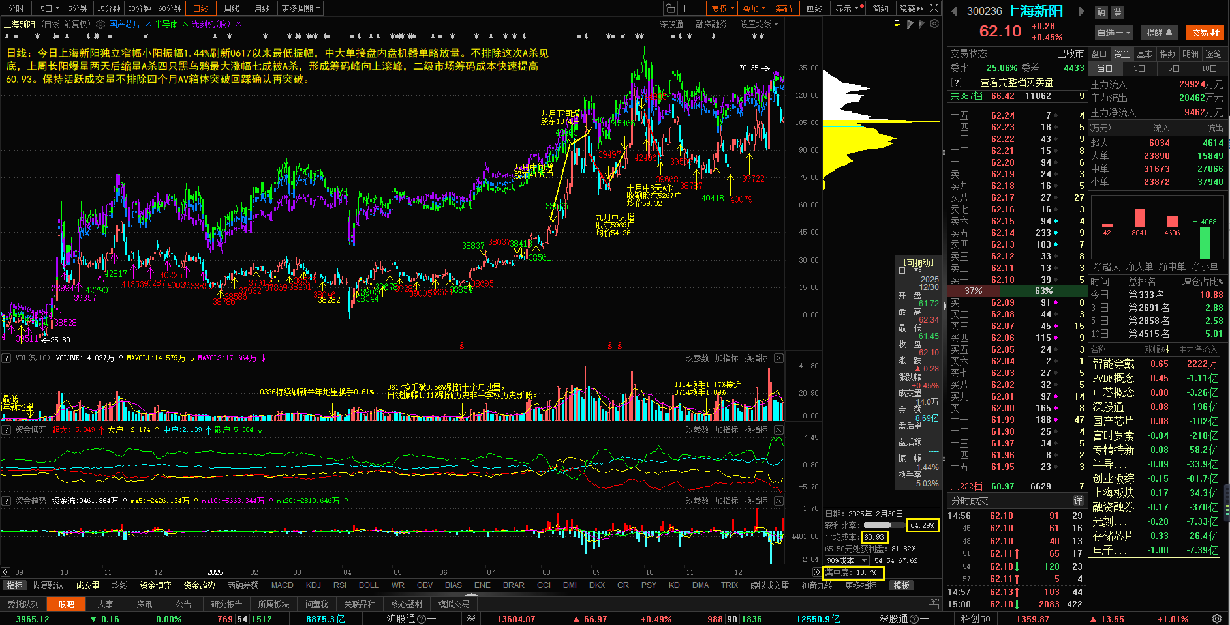Close the 资金博弈 indicator panel

(x=778, y=429)
